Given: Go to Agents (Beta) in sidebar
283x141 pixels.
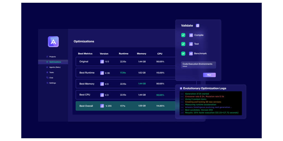Looking at the screenshot, I should (55, 67).
